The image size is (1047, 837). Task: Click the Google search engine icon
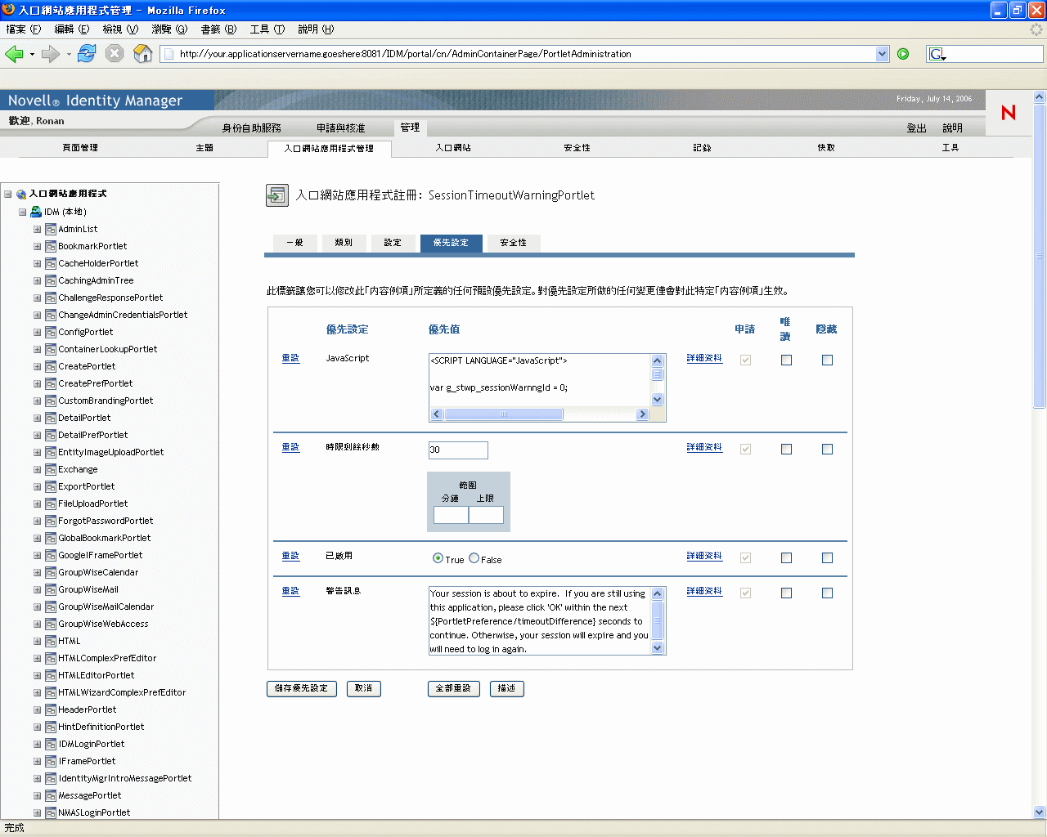pos(937,54)
